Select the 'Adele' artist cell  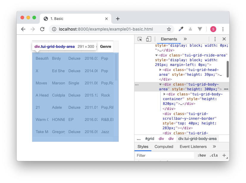point(57,108)
